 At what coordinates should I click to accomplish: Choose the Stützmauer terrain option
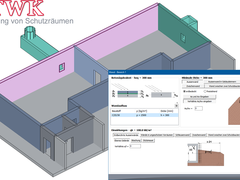(x=148, y=140)
